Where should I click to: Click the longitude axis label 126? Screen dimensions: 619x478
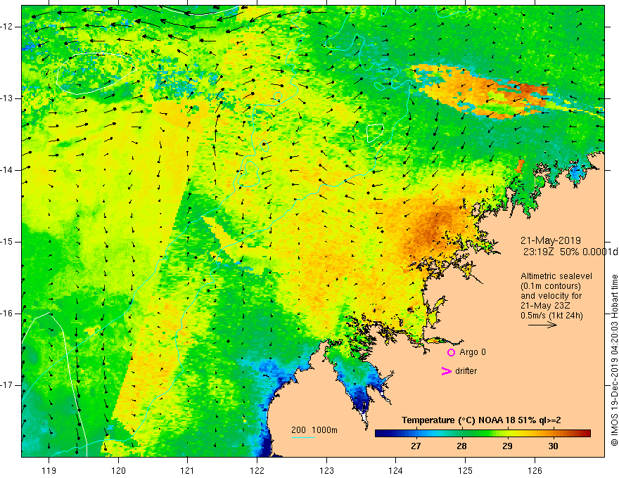[535, 470]
